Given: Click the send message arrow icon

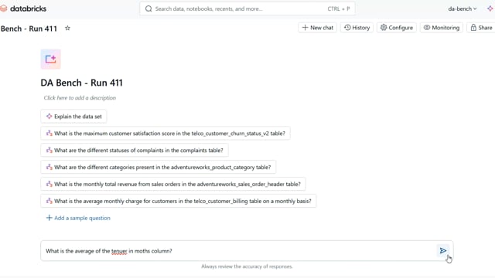Looking at the screenshot, I should tap(443, 250).
